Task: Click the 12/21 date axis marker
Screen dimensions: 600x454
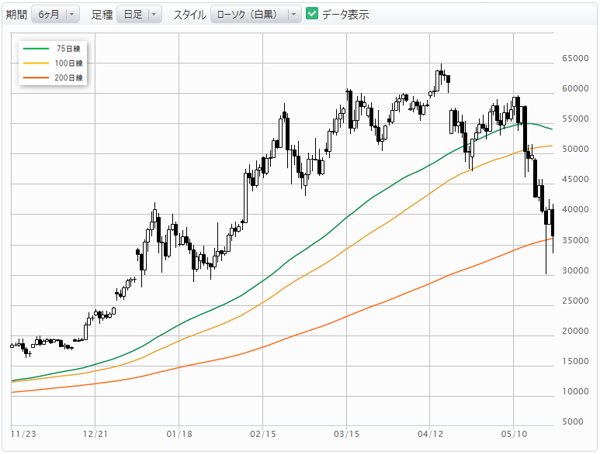Action: (95, 434)
